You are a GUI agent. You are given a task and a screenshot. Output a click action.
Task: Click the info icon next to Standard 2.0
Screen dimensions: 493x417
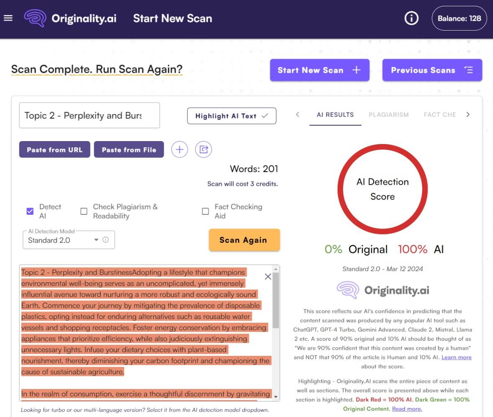(106, 240)
